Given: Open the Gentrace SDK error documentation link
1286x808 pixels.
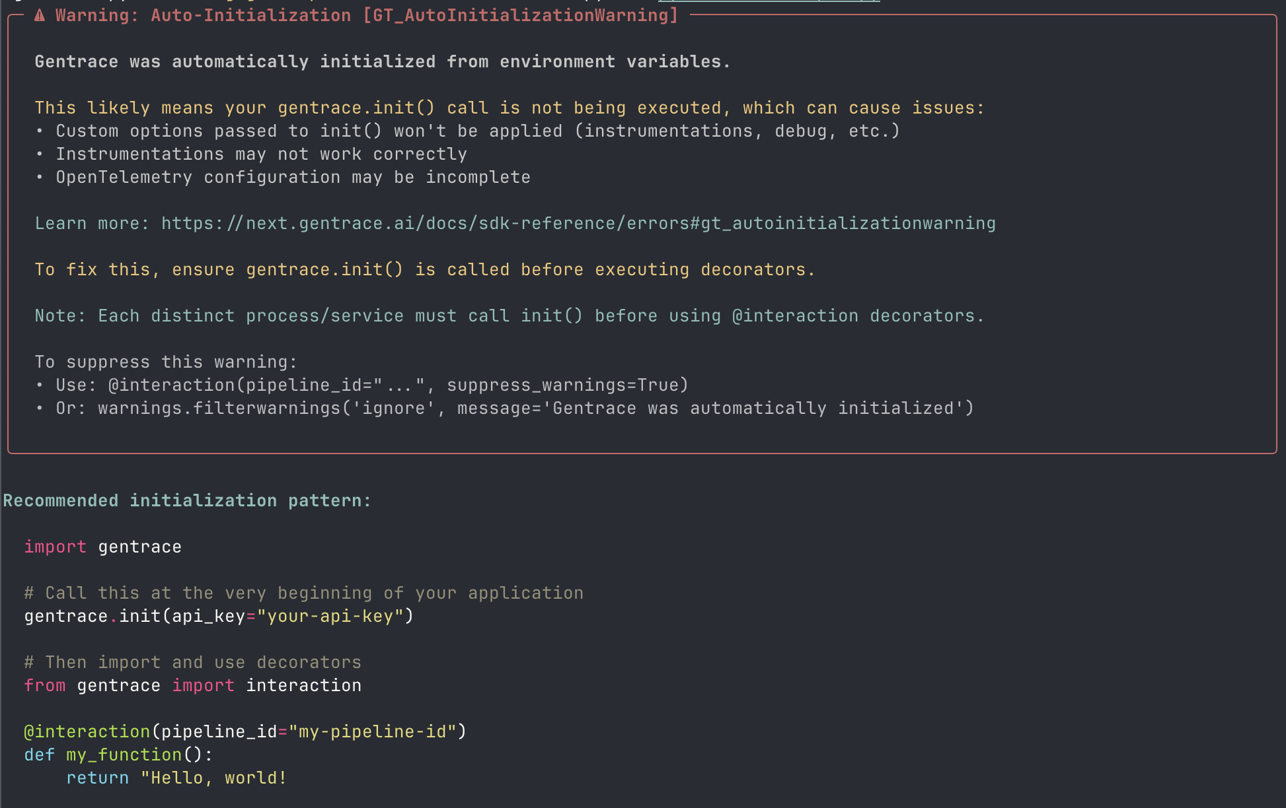Looking at the screenshot, I should (x=578, y=223).
